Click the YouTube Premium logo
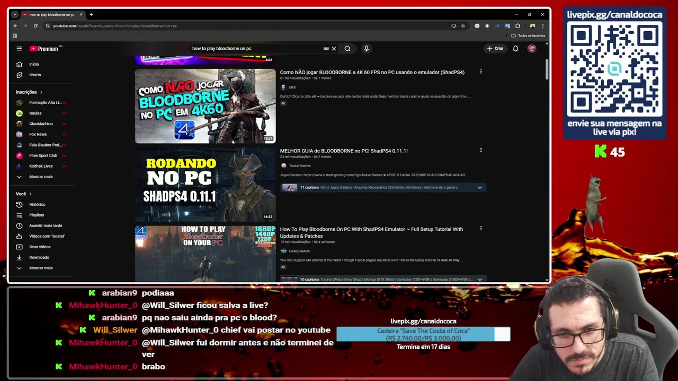The width and height of the screenshot is (678, 381). [44, 49]
